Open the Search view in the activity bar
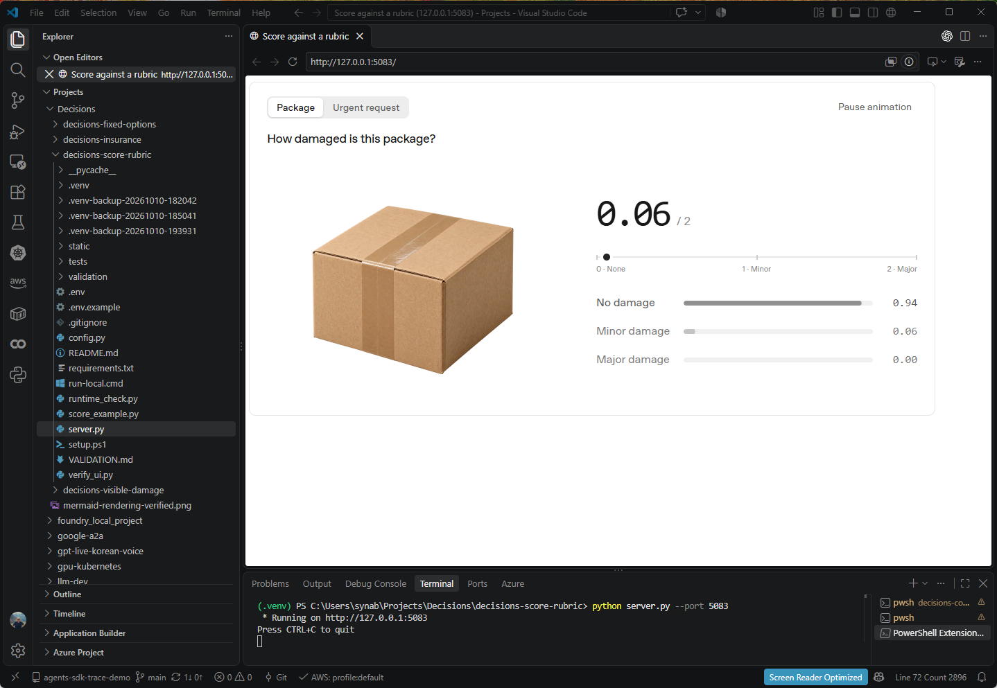 [18, 70]
